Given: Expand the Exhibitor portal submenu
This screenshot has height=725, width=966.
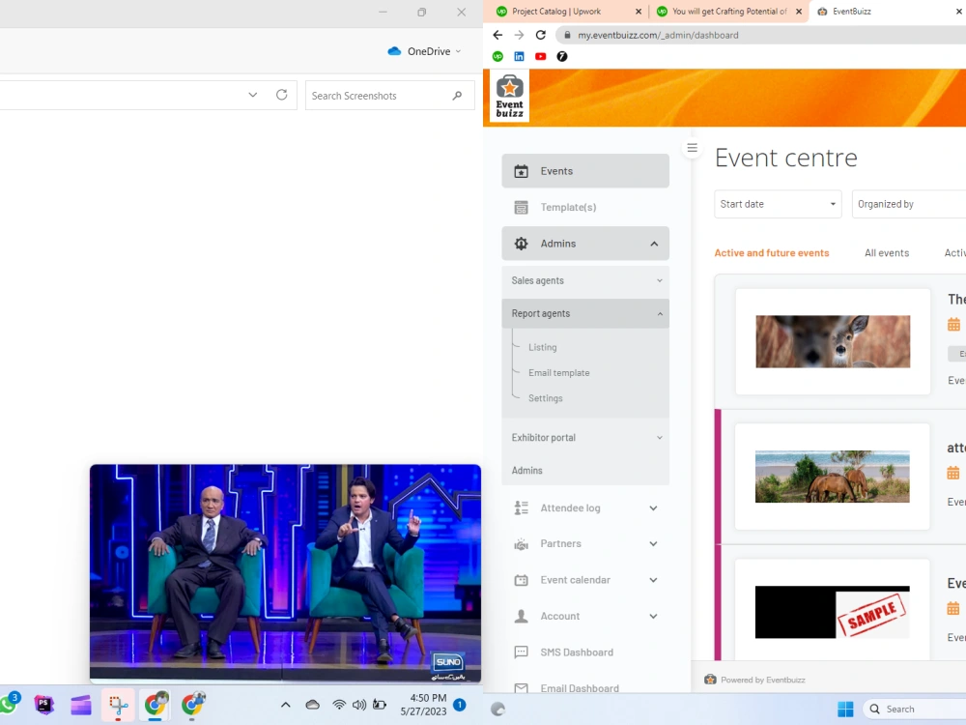Looking at the screenshot, I should pyautogui.click(x=585, y=437).
